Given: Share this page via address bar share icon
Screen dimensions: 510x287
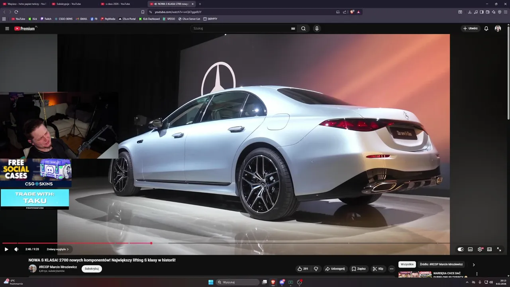Looking at the screenshot, I should (x=345, y=12).
